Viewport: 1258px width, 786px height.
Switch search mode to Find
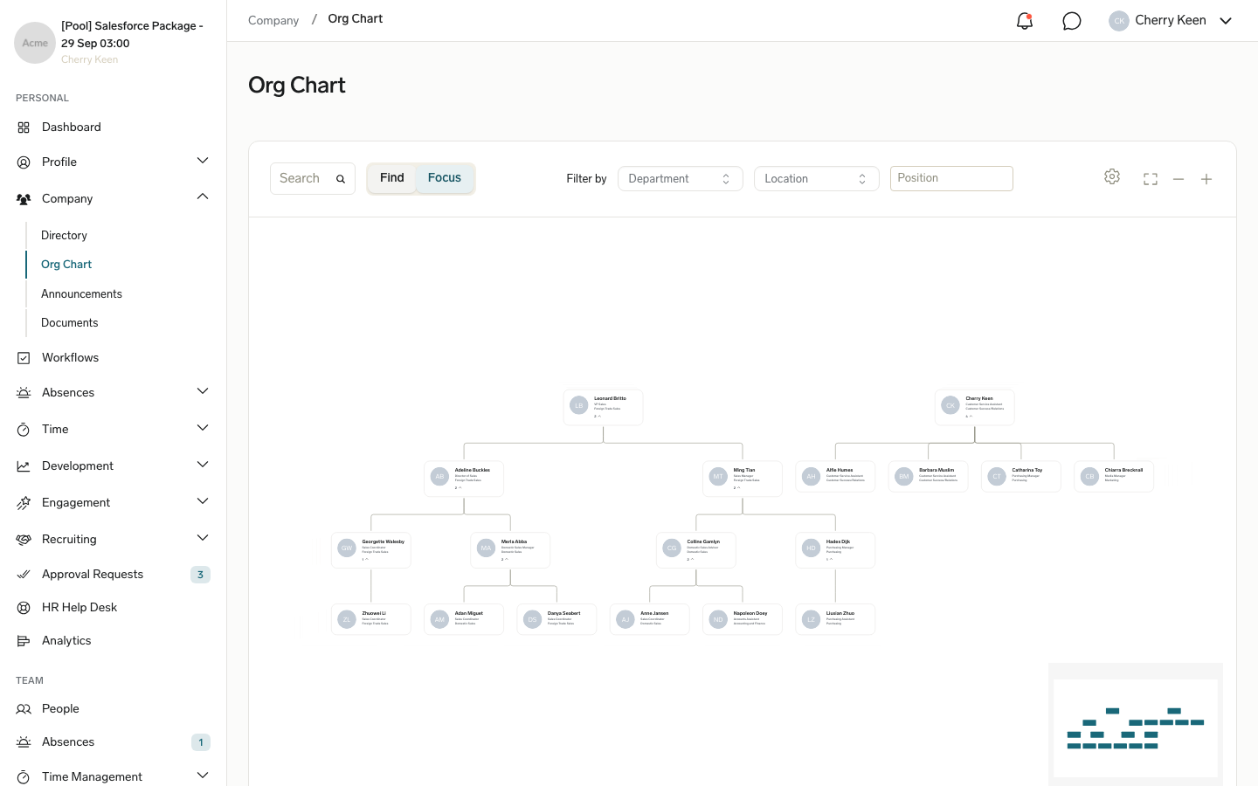[x=392, y=178]
